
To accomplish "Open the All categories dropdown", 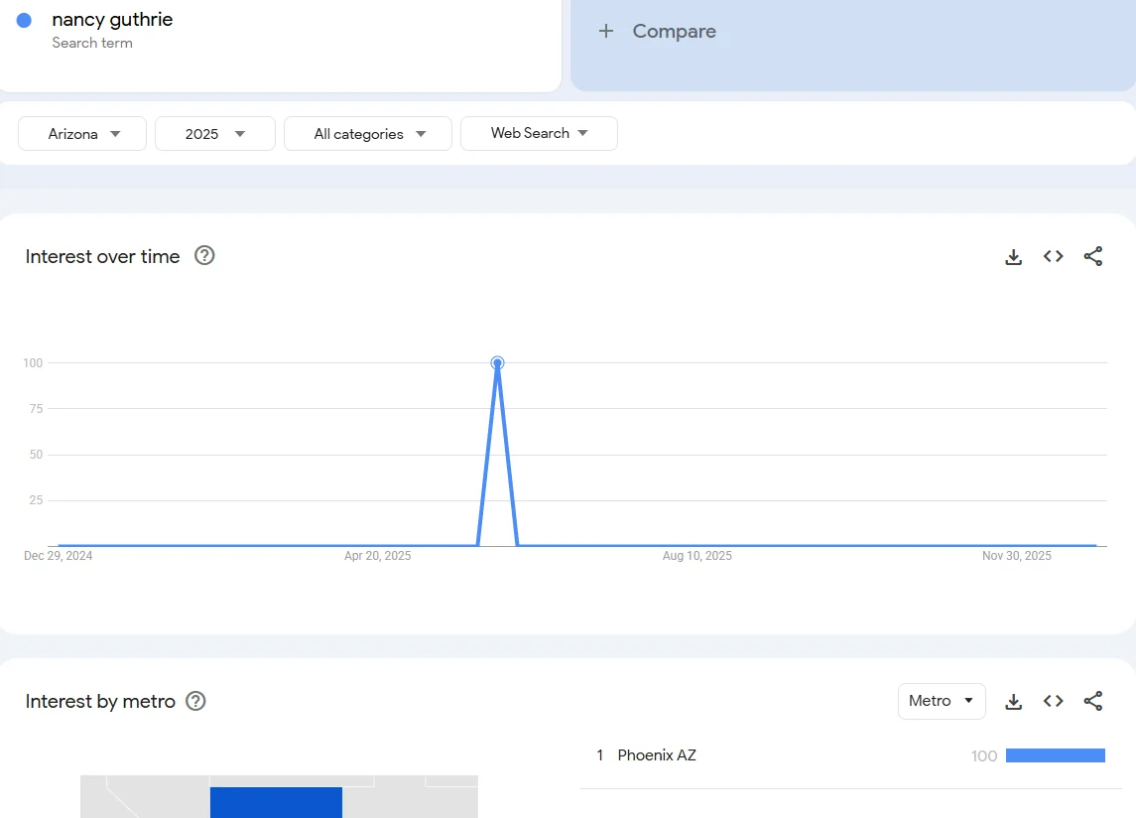I will tap(368, 134).
